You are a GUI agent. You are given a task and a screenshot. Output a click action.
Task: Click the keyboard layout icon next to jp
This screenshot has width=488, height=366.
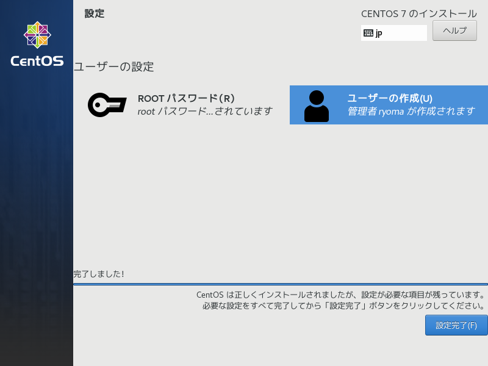coord(368,33)
